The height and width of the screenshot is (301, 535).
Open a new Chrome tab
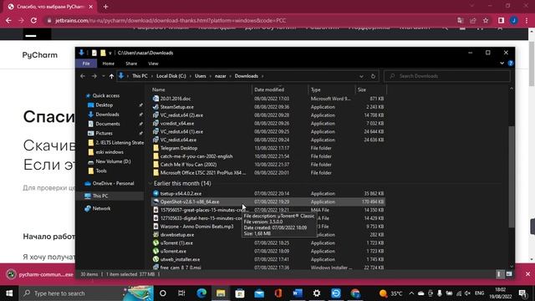105,7
